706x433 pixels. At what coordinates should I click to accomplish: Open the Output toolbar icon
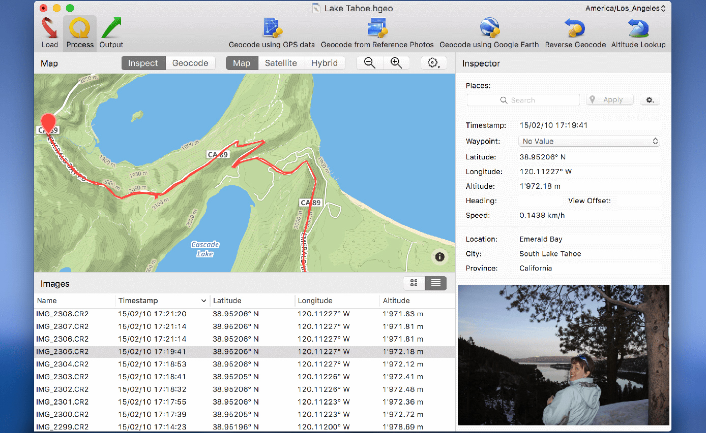click(x=111, y=33)
